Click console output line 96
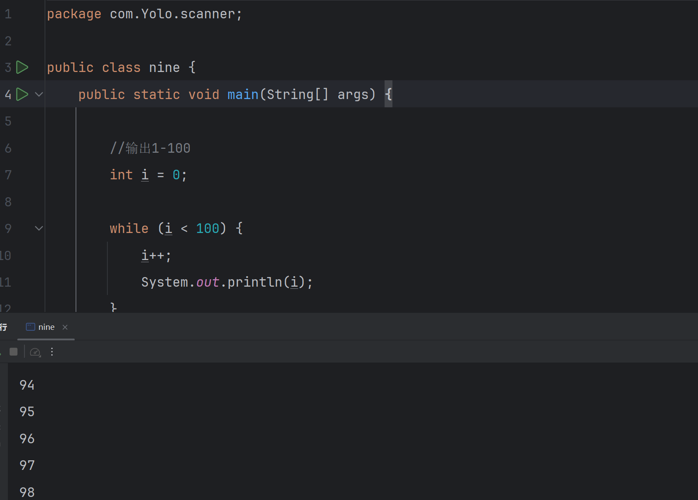The image size is (698, 500). click(x=27, y=438)
